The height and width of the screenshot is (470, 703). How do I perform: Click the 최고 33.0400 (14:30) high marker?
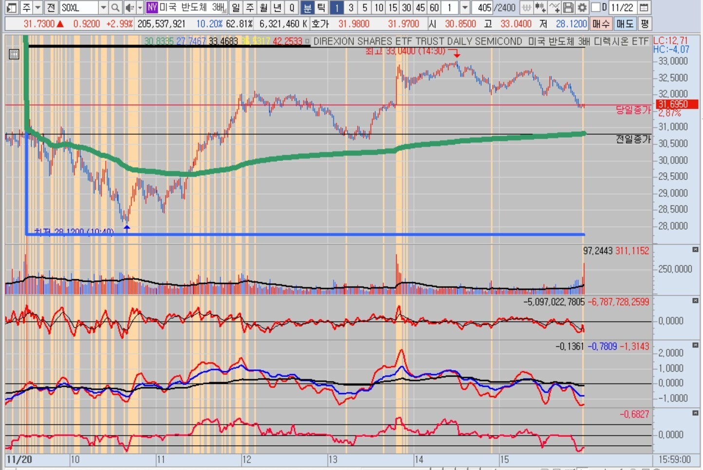pos(406,51)
